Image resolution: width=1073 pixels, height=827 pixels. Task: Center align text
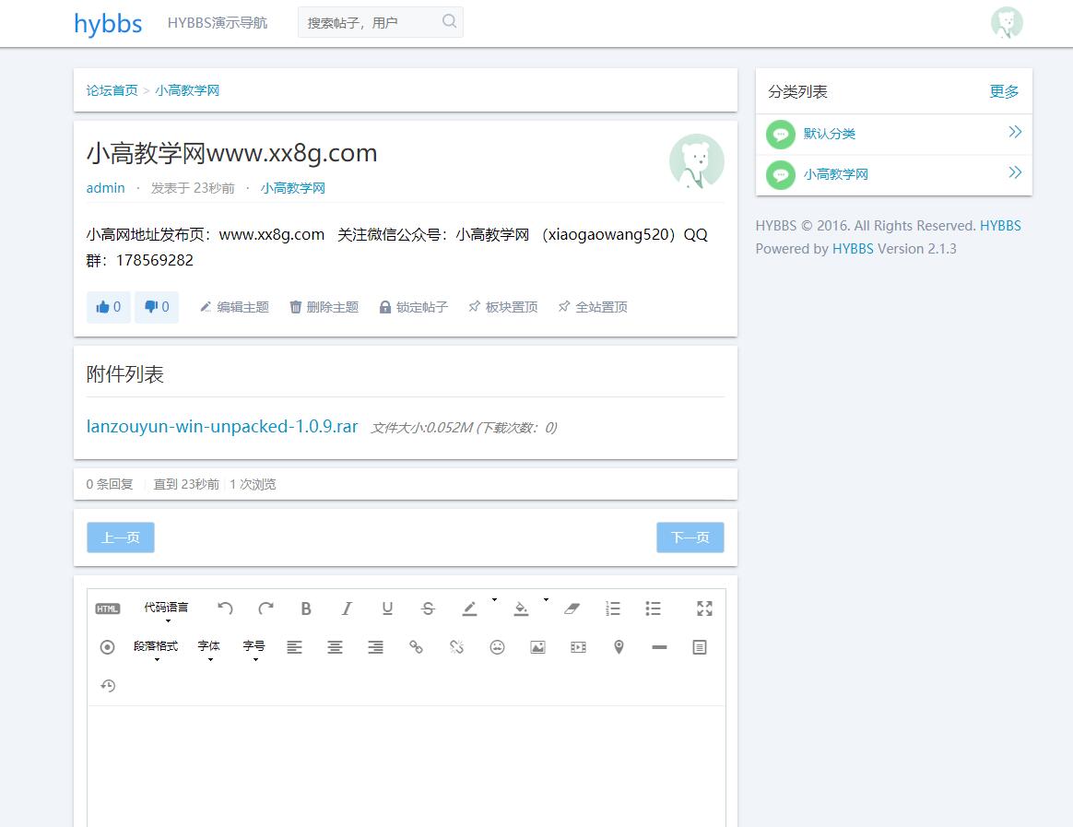(335, 647)
